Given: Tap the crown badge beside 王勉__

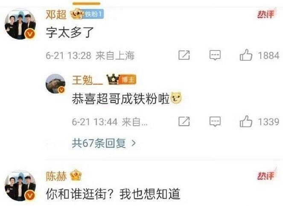Looking at the screenshot, I should [x=113, y=79].
